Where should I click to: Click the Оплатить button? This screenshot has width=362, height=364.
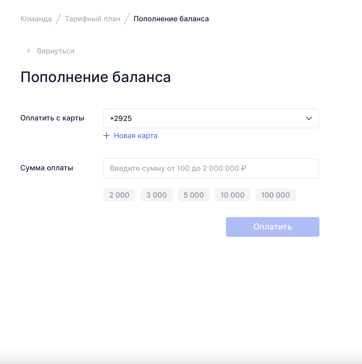point(272,227)
